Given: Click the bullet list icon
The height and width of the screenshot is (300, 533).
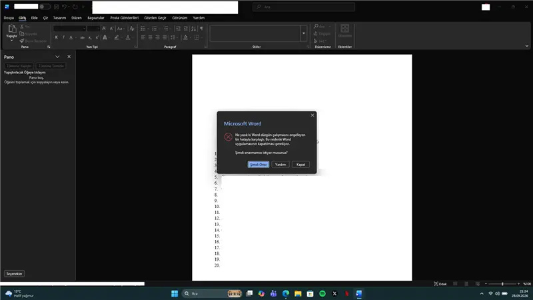Looking at the screenshot, I should [x=143, y=29].
